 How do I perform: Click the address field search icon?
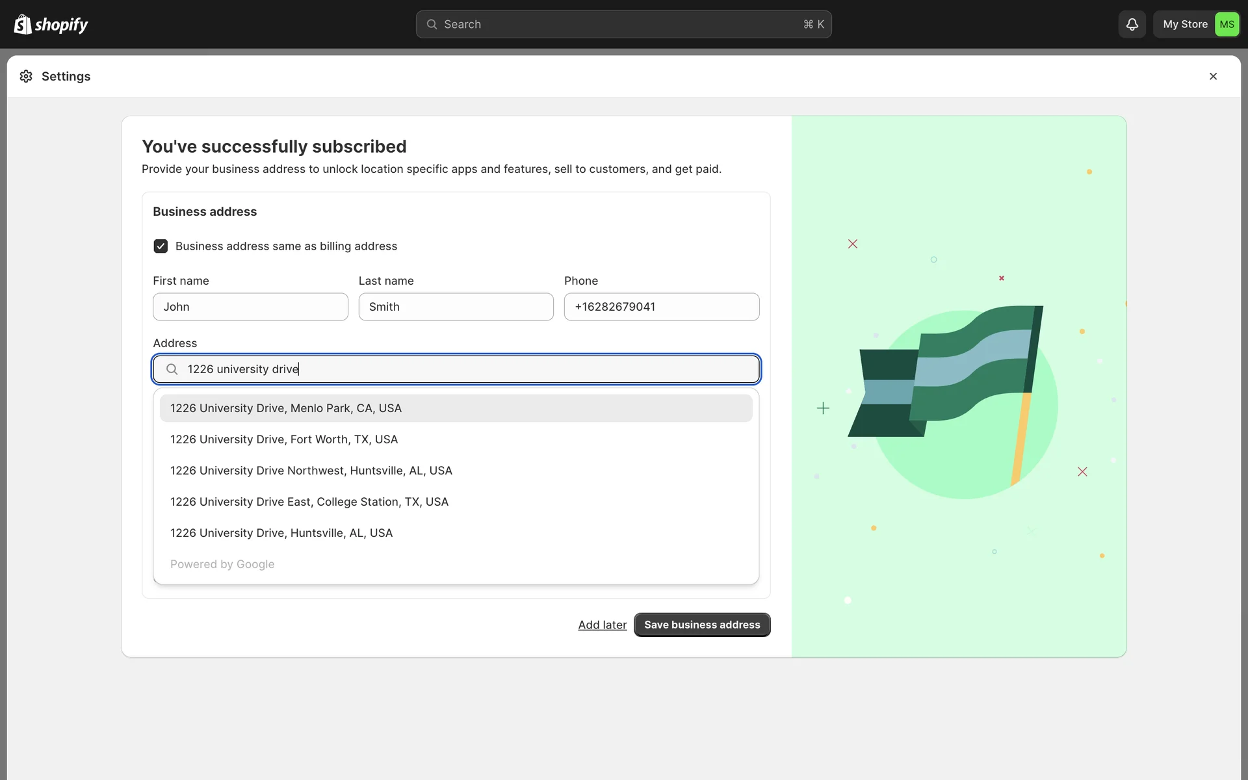tap(172, 369)
